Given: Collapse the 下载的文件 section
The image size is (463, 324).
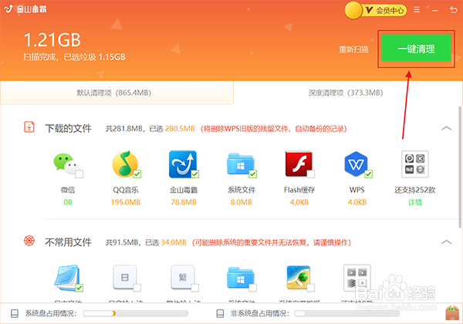Looking at the screenshot, I should tap(446, 128).
